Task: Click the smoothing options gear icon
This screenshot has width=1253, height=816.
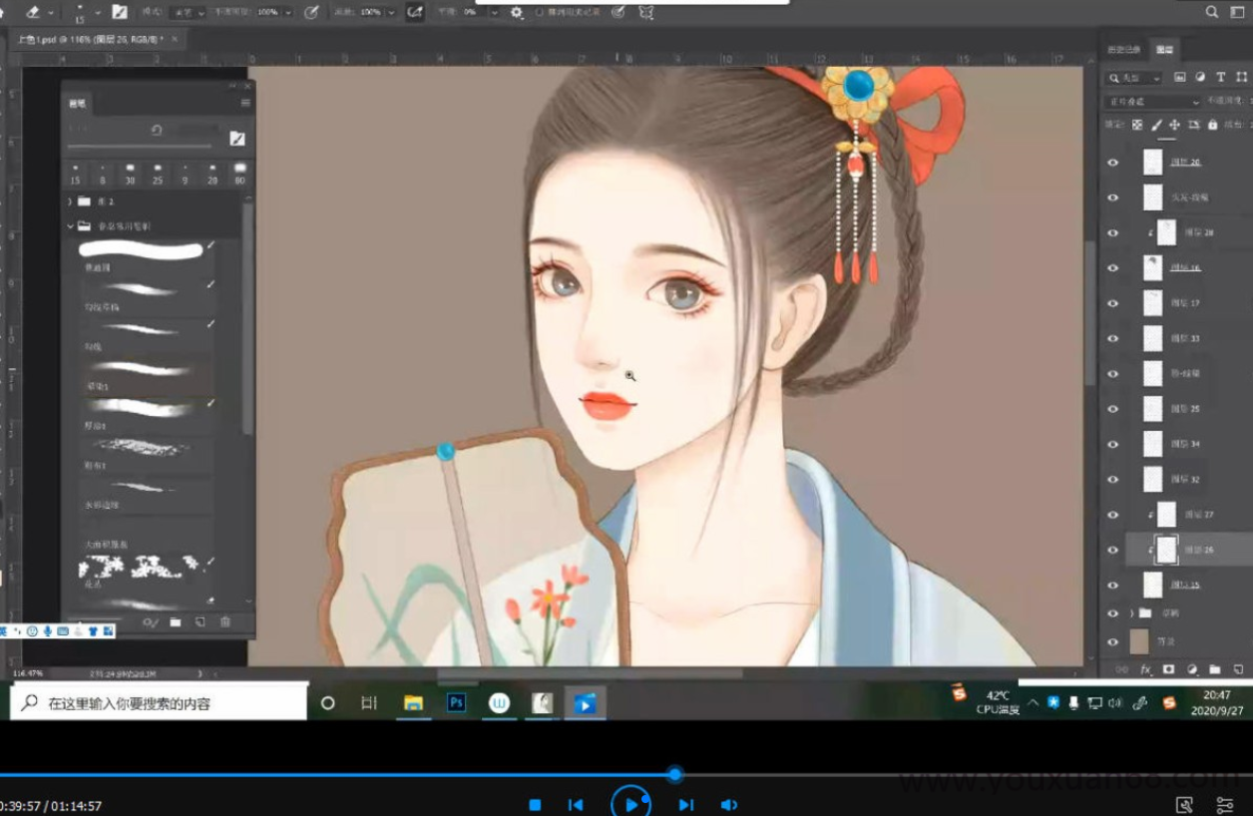Action: (517, 13)
